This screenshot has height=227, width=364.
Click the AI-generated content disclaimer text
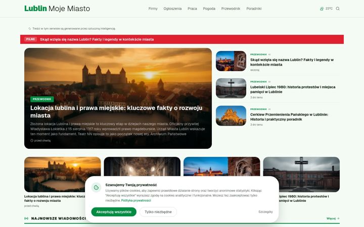[74, 29]
